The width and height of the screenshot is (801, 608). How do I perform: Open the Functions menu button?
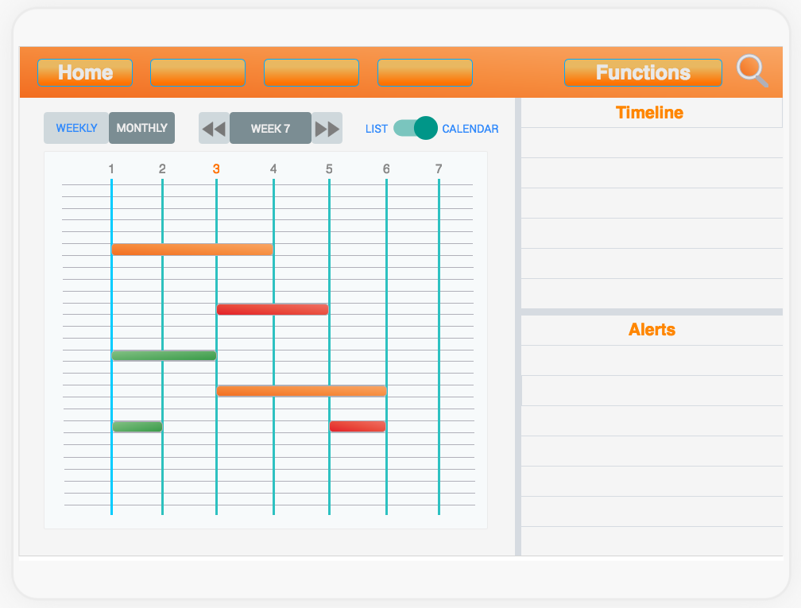click(643, 72)
